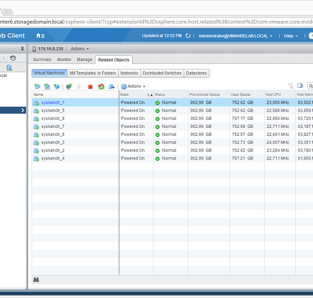Click the deploy OVF template cube icon

[57, 86]
